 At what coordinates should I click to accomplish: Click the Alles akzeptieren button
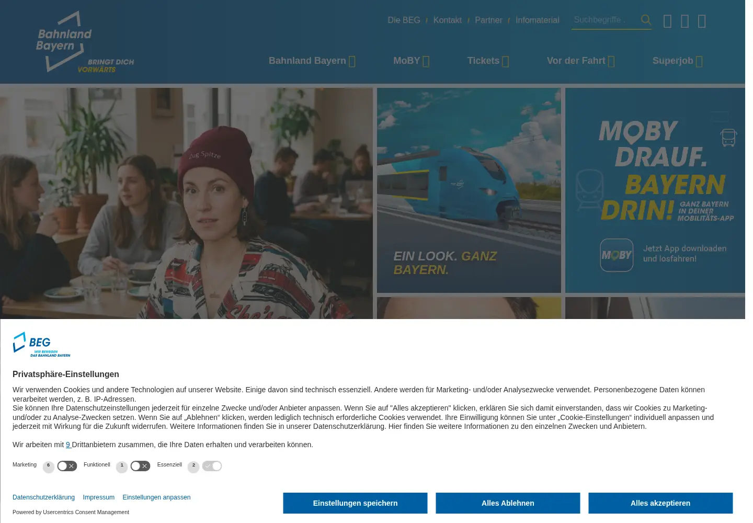click(660, 503)
